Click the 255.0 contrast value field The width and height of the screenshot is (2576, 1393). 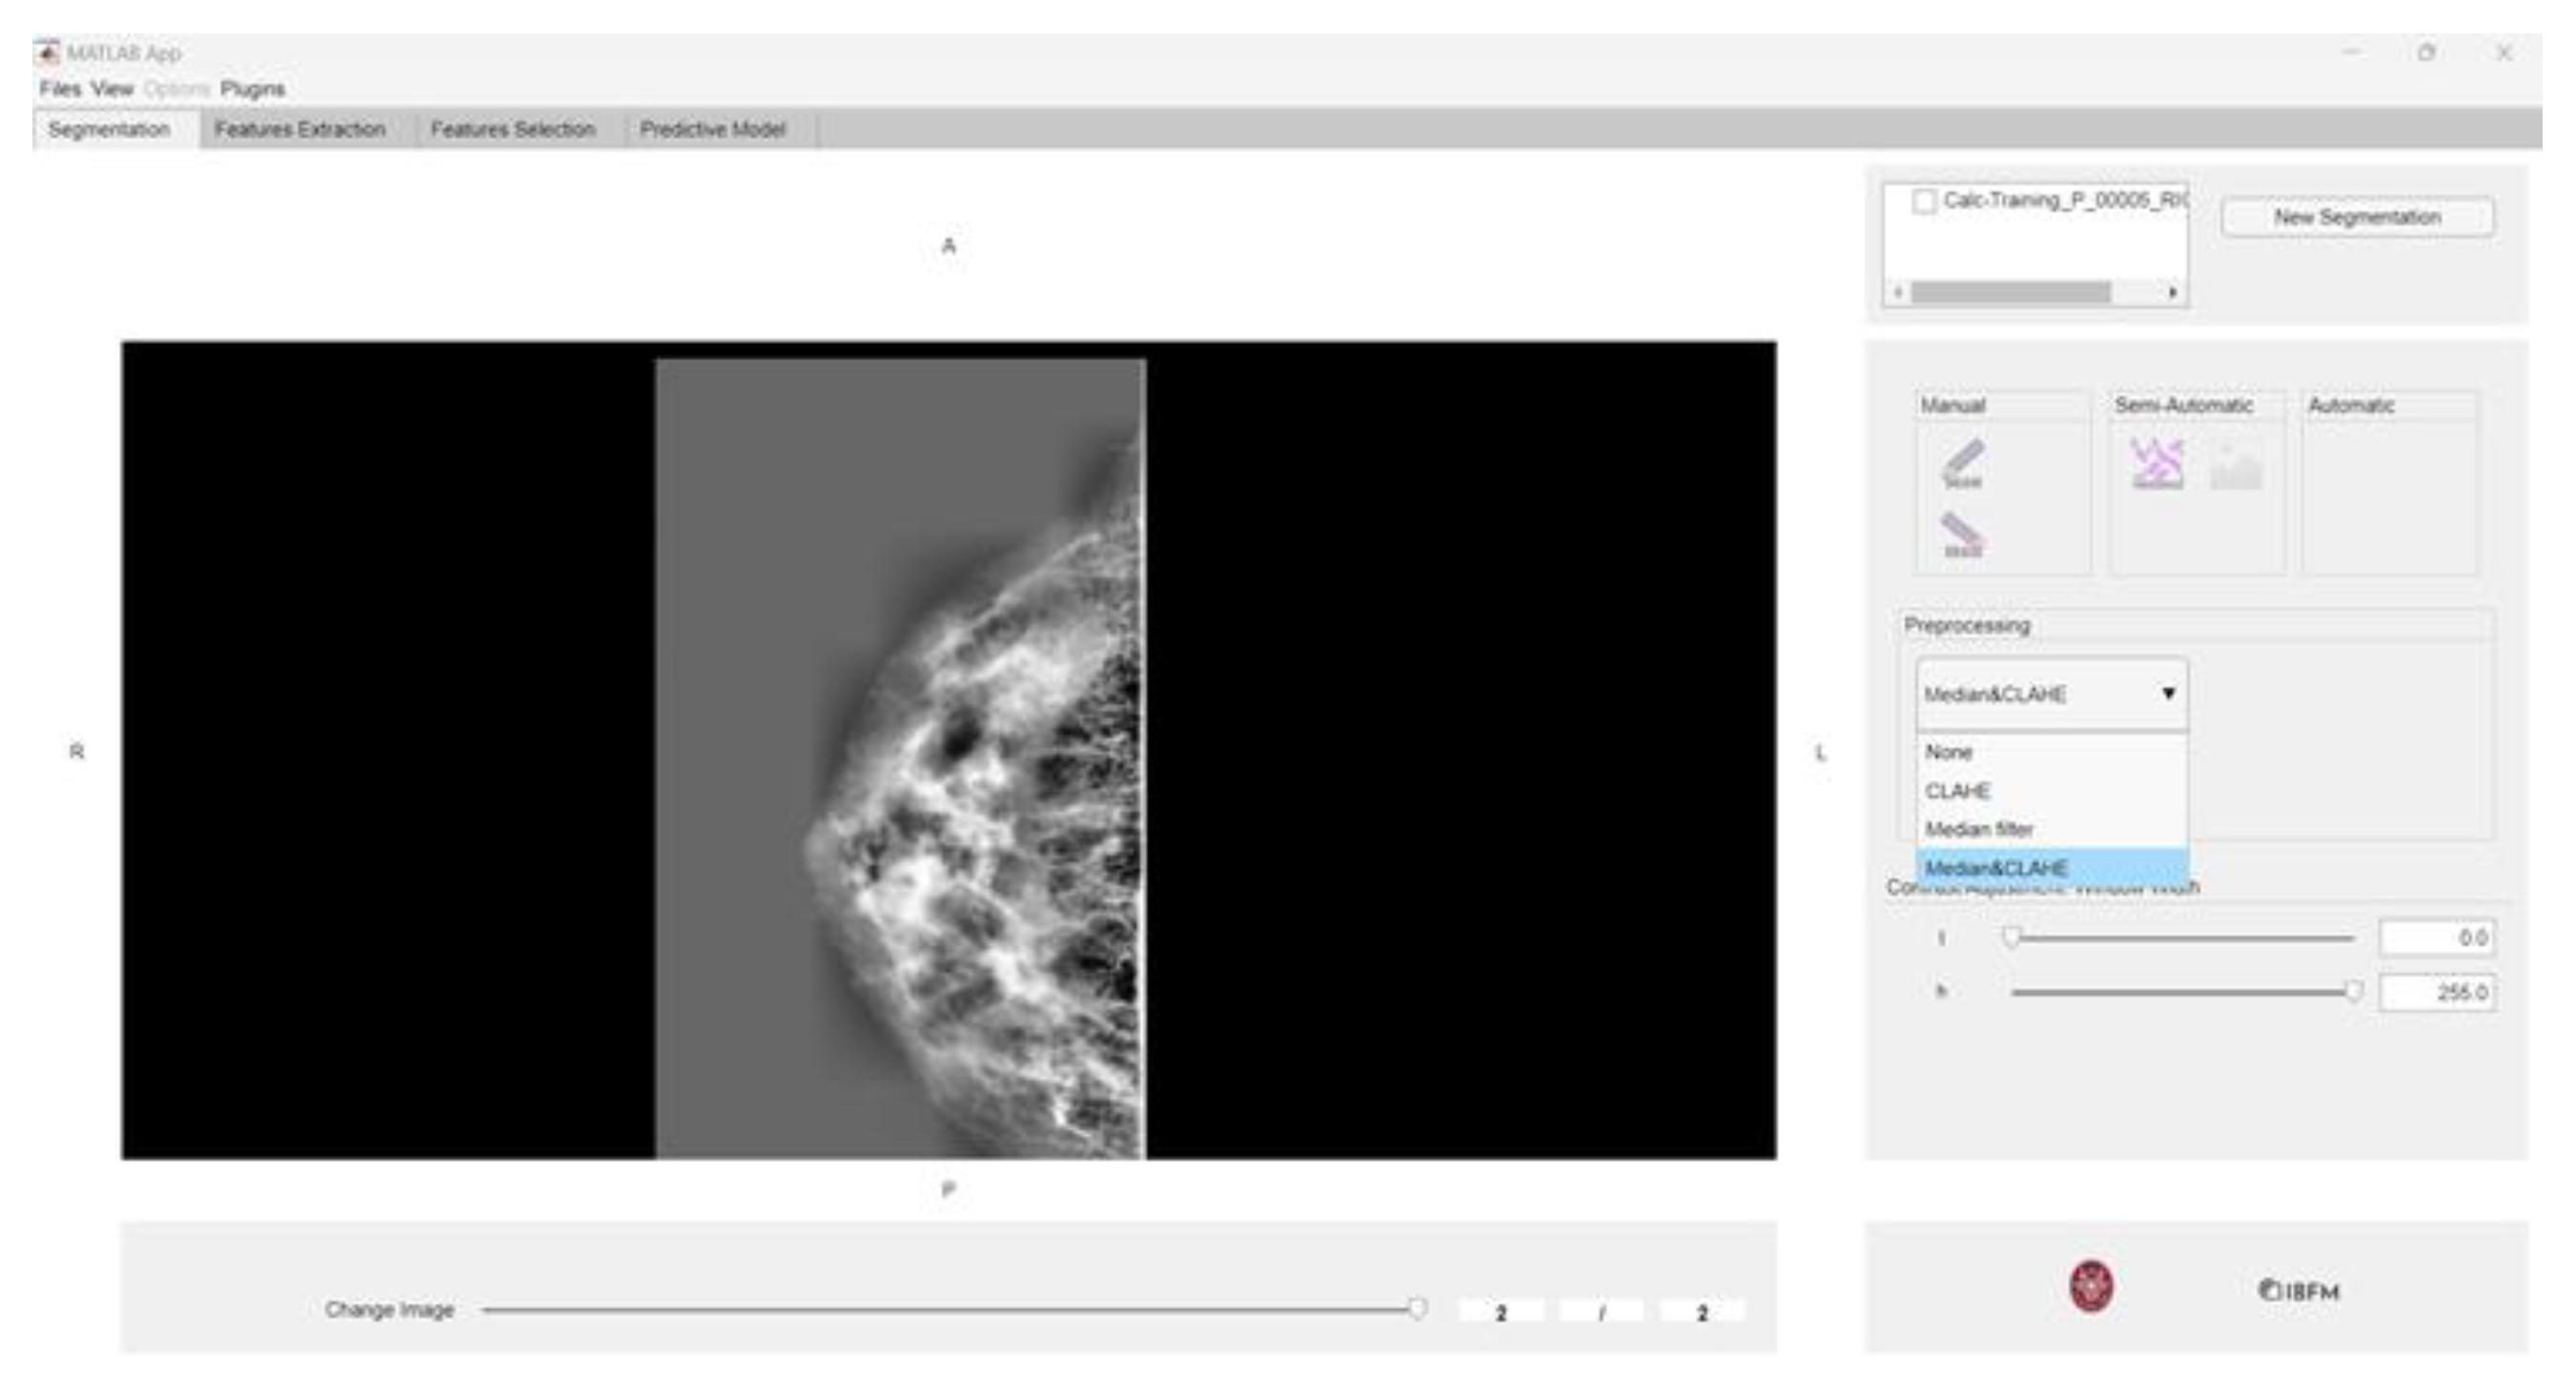pyautogui.click(x=2437, y=992)
